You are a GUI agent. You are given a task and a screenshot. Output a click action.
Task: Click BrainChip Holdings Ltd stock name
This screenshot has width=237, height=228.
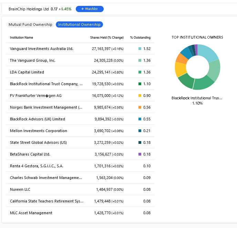click(29, 9)
